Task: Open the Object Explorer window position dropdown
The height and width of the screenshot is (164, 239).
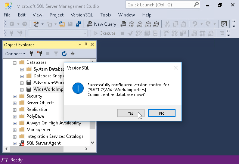Action: (x=80, y=44)
